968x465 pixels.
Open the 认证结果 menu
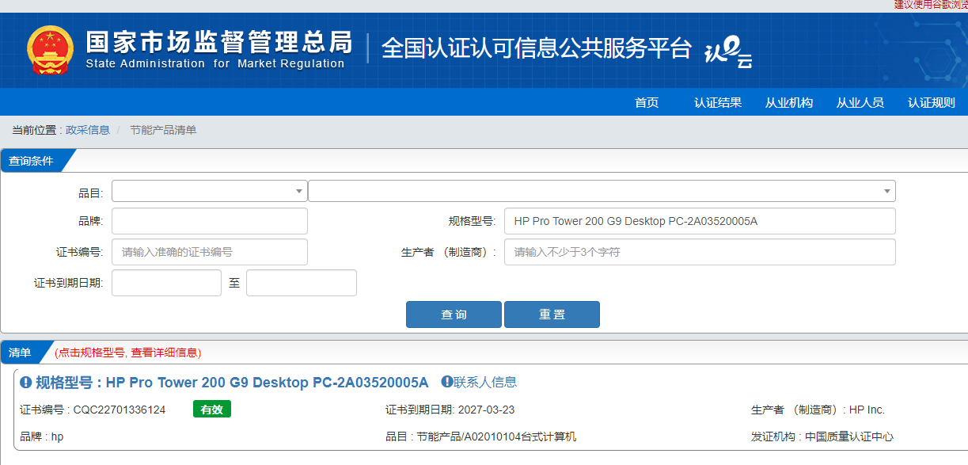[x=718, y=102]
